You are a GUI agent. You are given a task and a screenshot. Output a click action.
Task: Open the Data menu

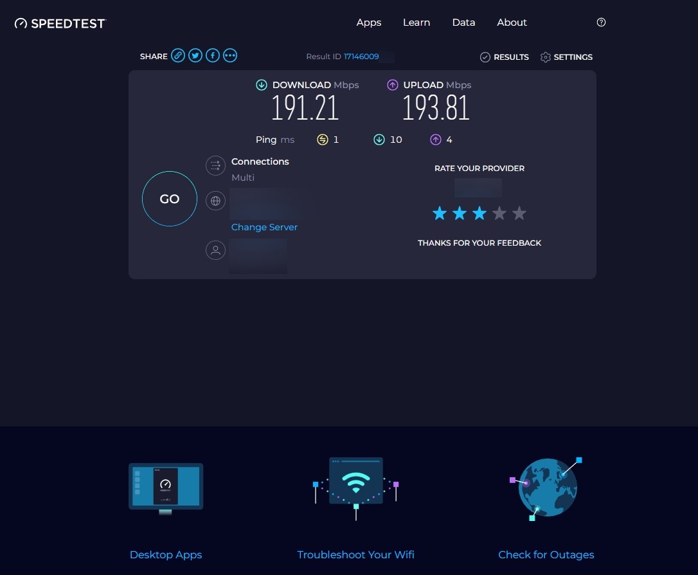[x=463, y=23]
